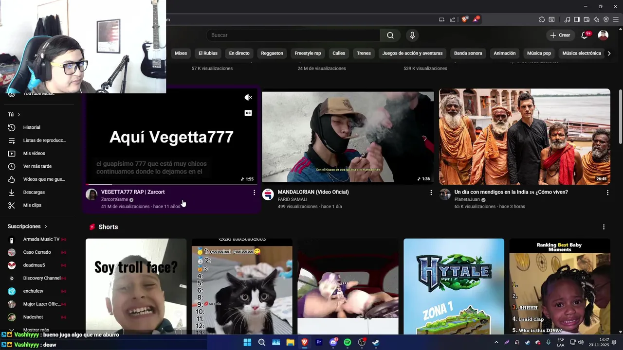Select Música electrónica chip
The height and width of the screenshot is (350, 623).
click(x=582, y=53)
